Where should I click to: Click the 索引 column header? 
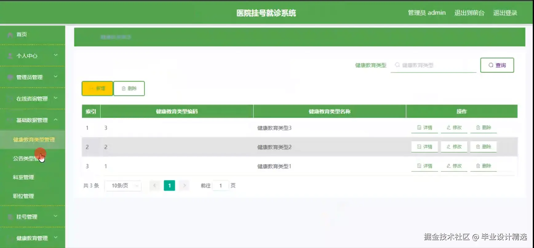(x=91, y=111)
